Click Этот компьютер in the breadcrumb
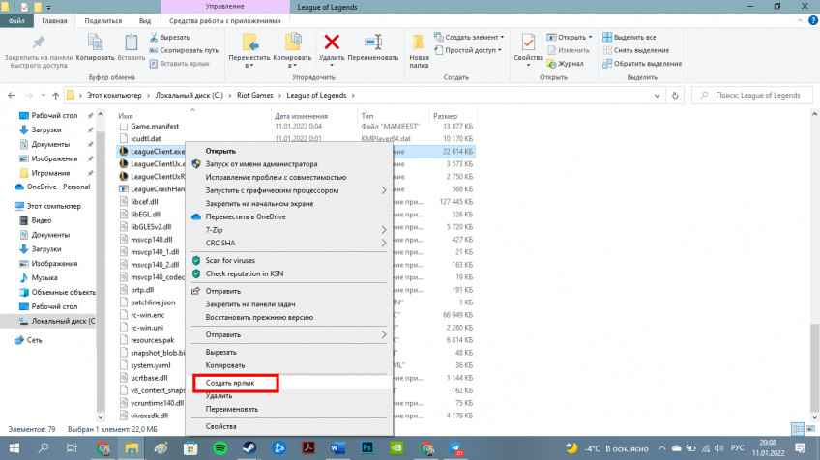820x460 pixels. coord(114,95)
